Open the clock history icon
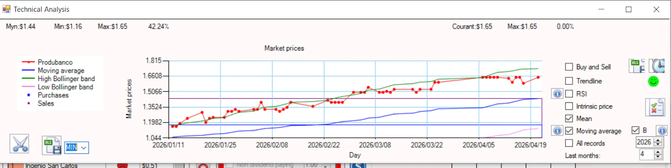The height and width of the screenshot is (168, 671). coord(657,66)
